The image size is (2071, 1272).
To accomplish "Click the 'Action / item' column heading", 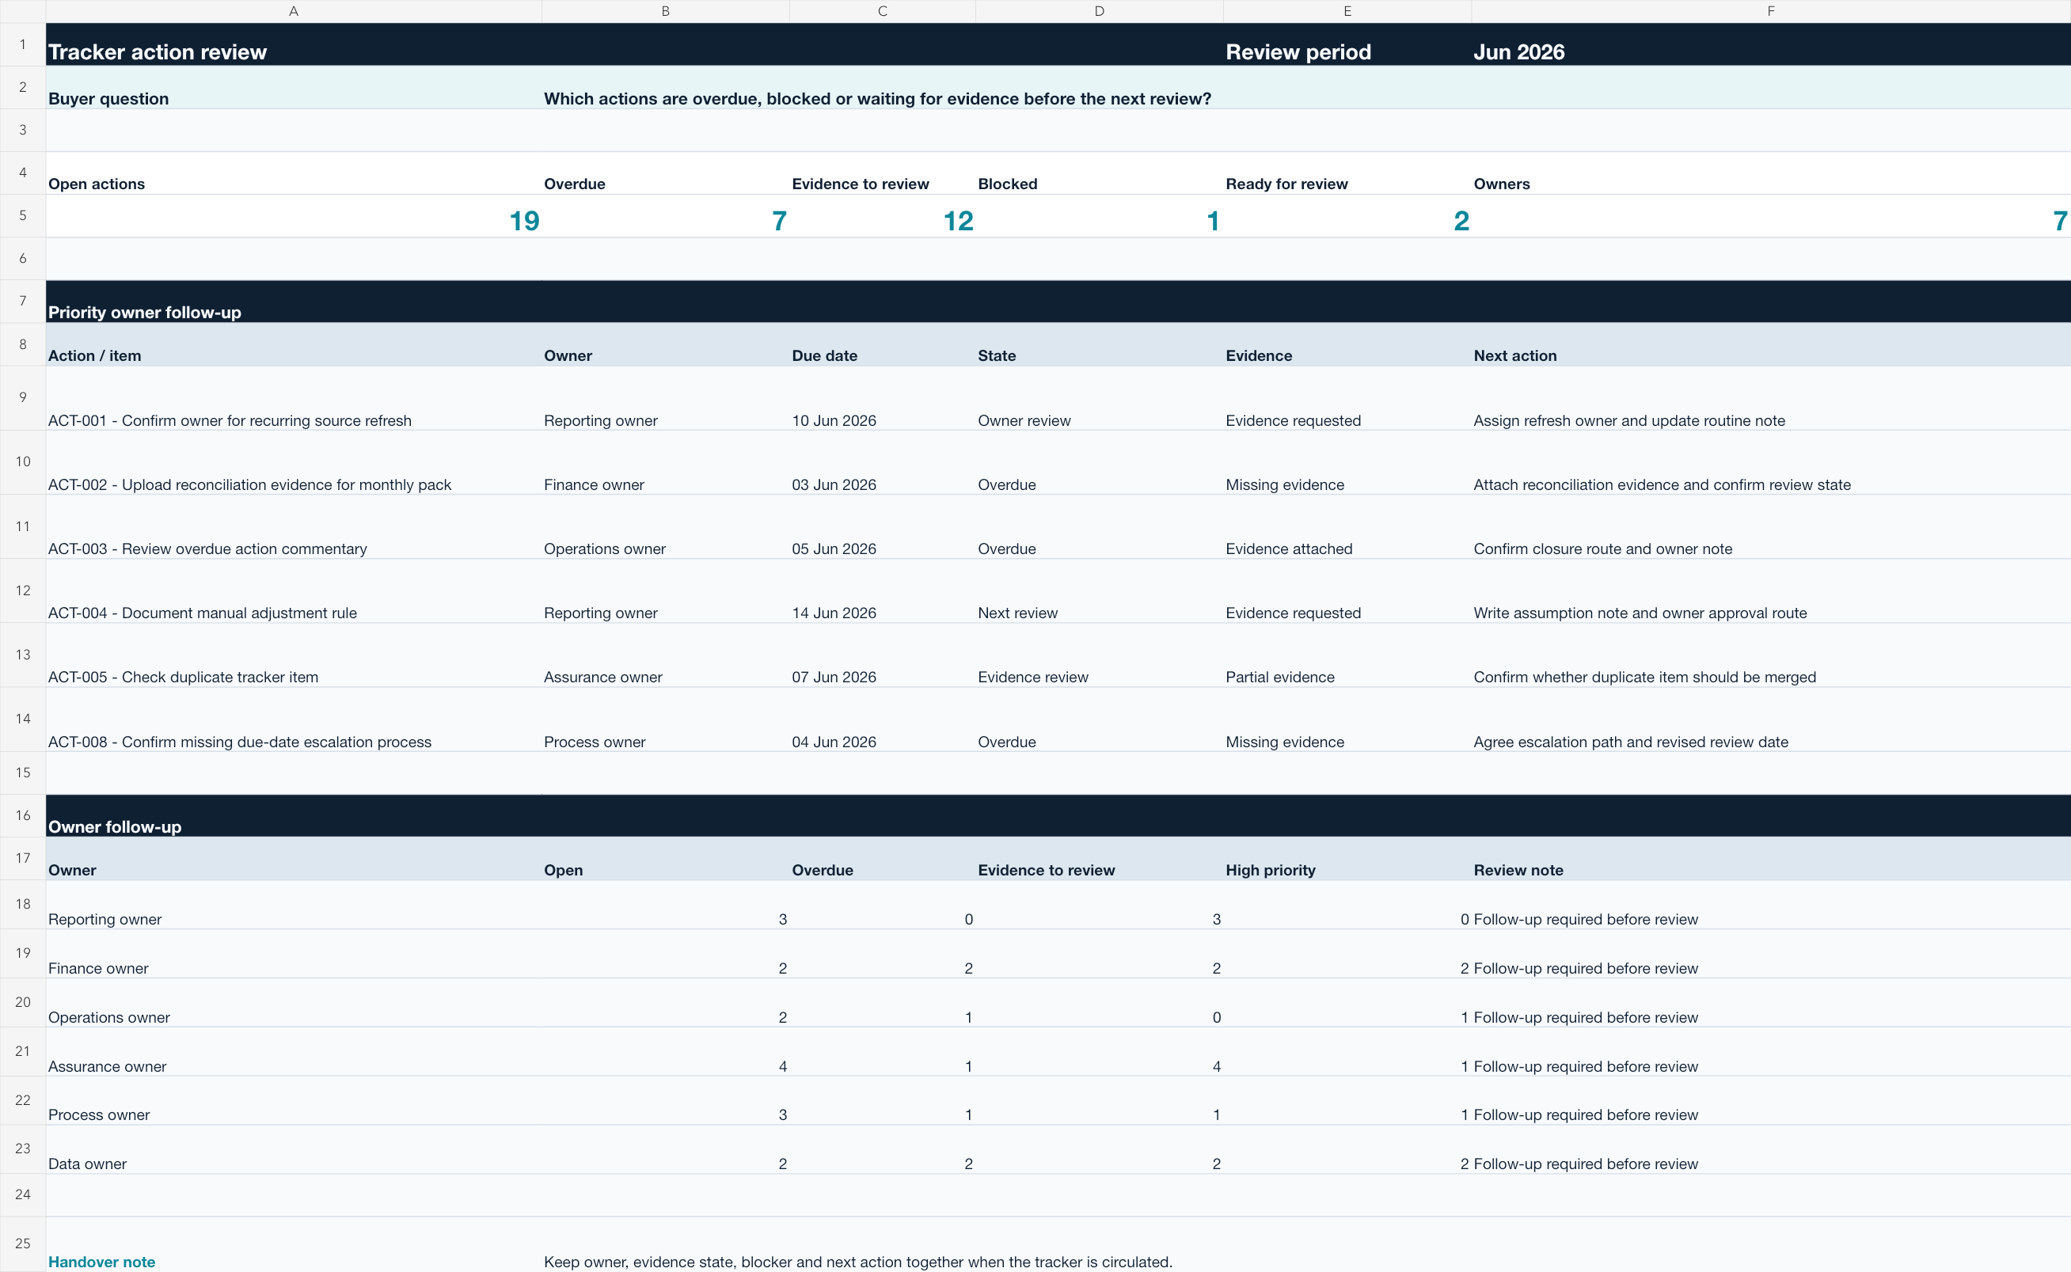I will [x=94, y=355].
